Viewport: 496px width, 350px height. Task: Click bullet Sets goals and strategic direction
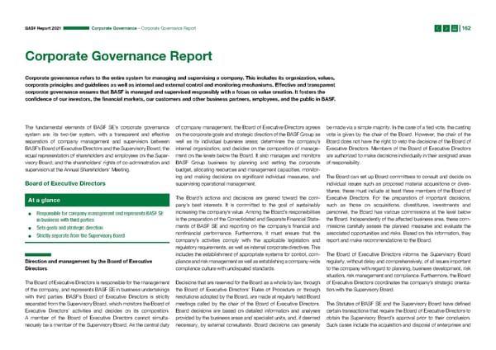pyautogui.click(x=69, y=228)
